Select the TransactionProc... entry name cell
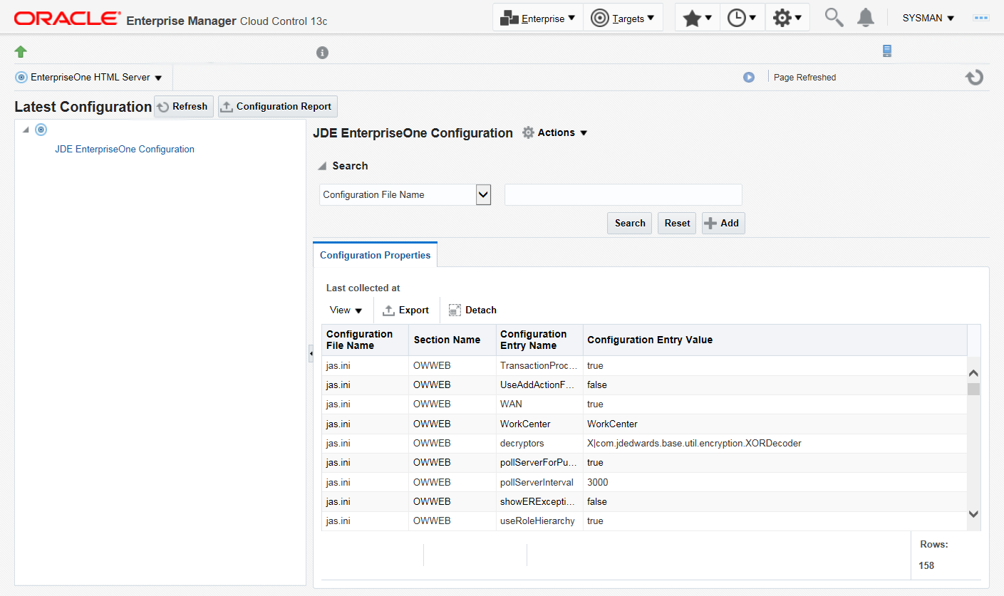Screen dimensions: 1004x596 coord(539,365)
